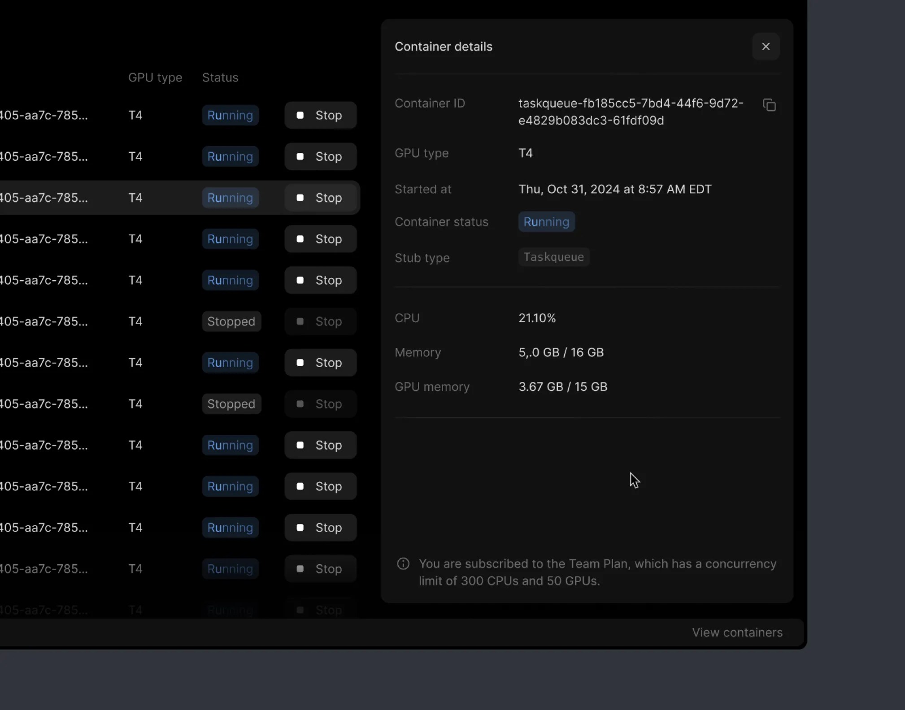905x710 pixels.
Task: Select the Running container status badge in details
Action: 546,221
